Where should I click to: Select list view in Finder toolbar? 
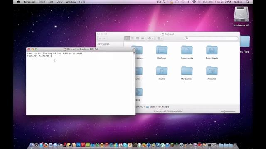(132, 38)
